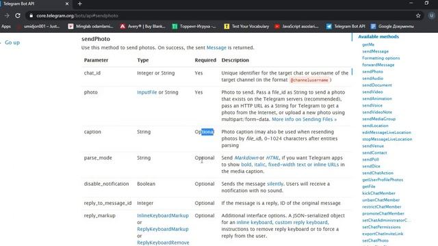Go to sendContact in sidebar
Image resolution: width=438 pixels, height=246 pixels.
pyautogui.click(x=374, y=153)
